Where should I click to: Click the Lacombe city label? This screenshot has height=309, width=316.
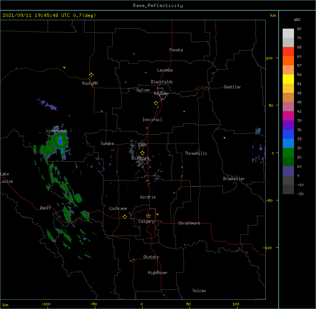point(165,70)
